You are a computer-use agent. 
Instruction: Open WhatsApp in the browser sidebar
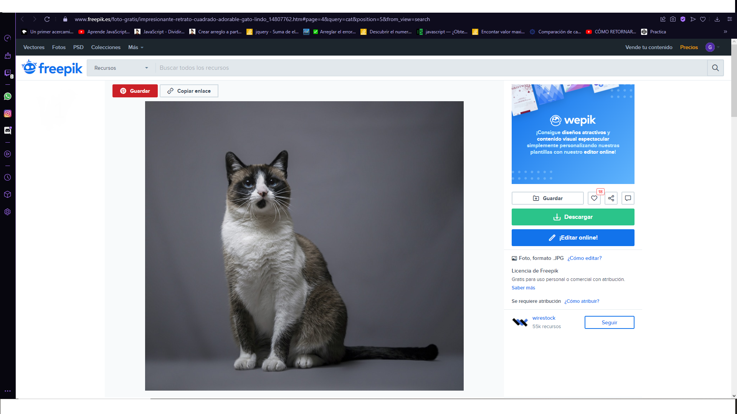8,96
